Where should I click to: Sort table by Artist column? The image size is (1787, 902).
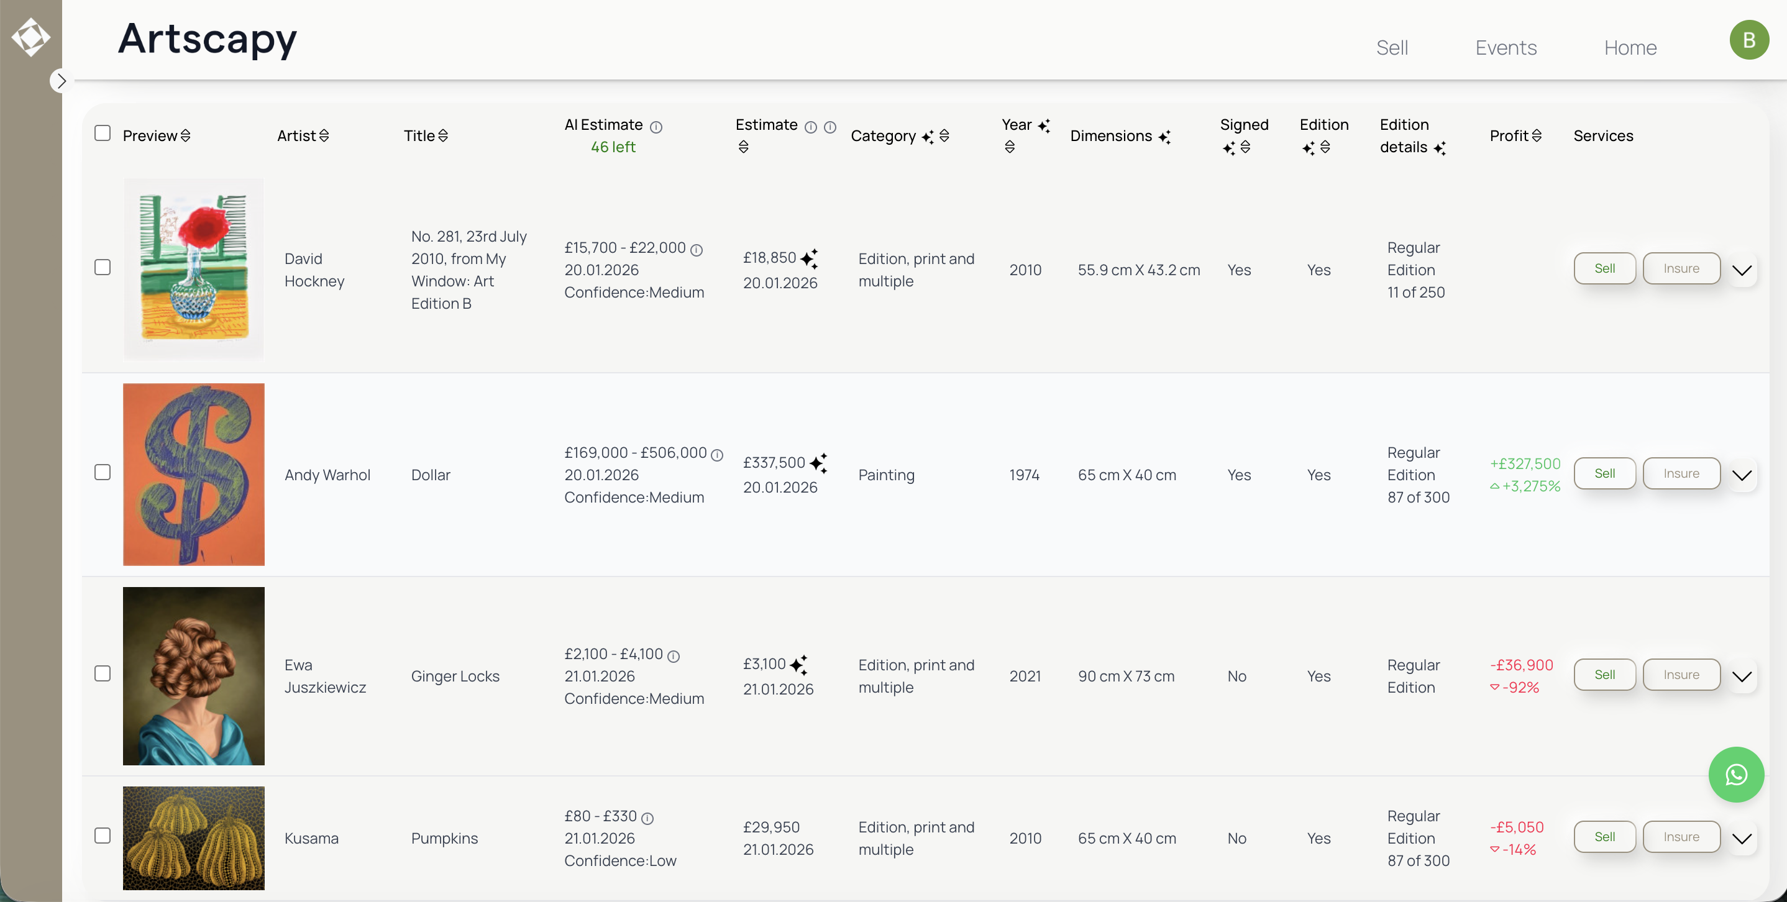tap(324, 136)
